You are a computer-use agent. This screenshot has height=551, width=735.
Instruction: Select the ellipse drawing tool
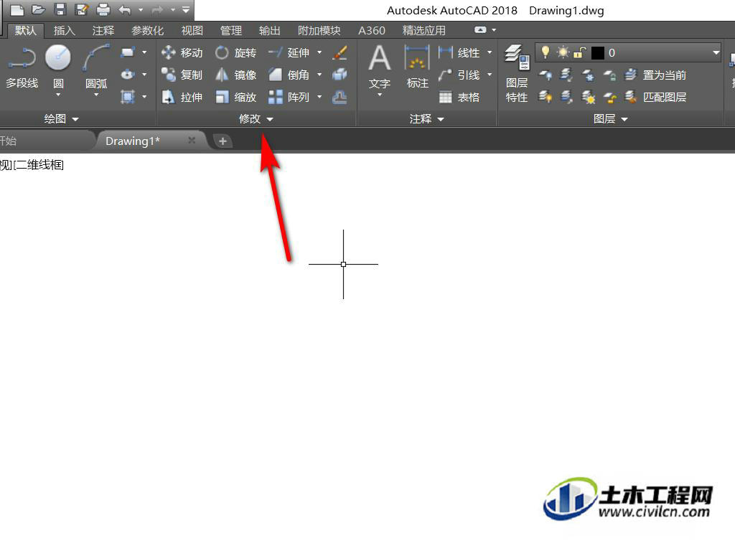pos(128,75)
